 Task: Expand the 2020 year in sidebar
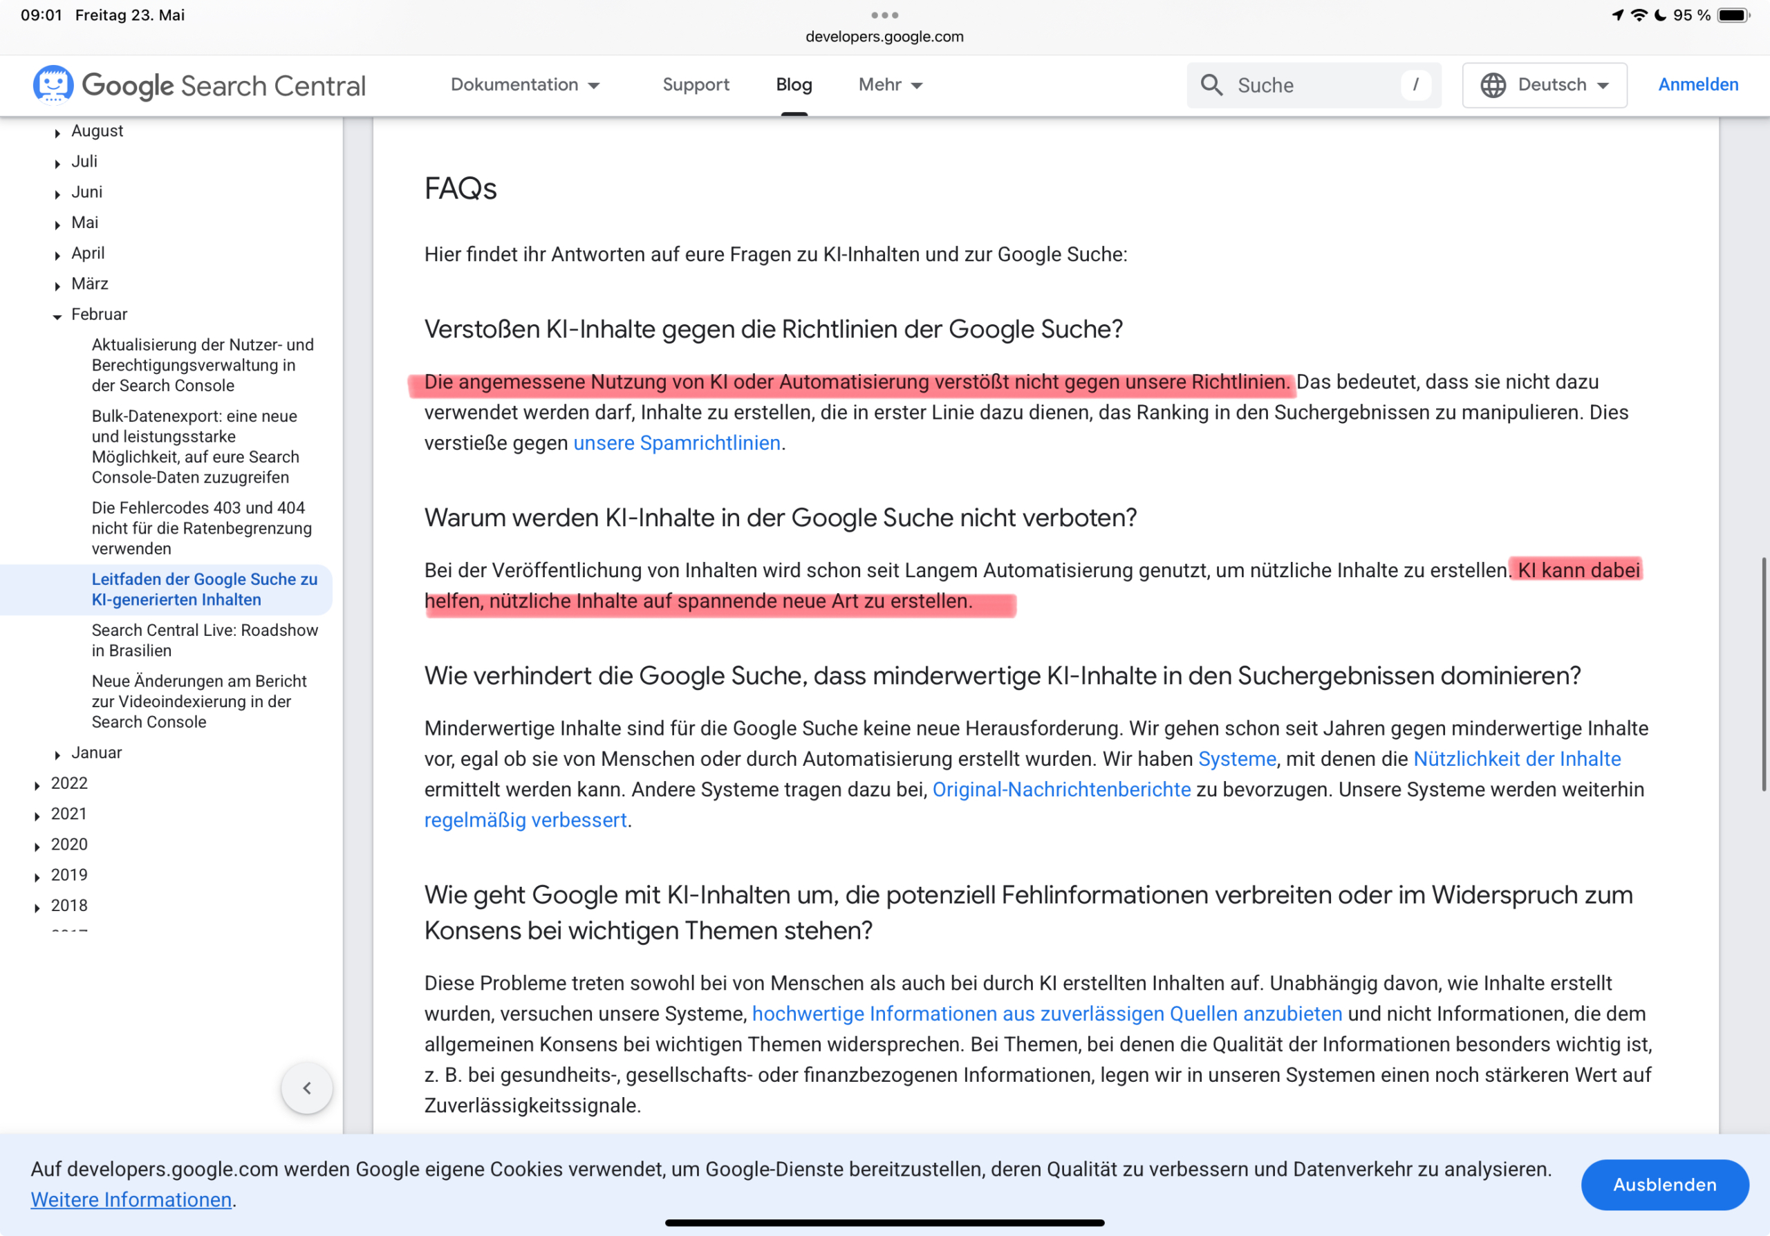point(38,846)
